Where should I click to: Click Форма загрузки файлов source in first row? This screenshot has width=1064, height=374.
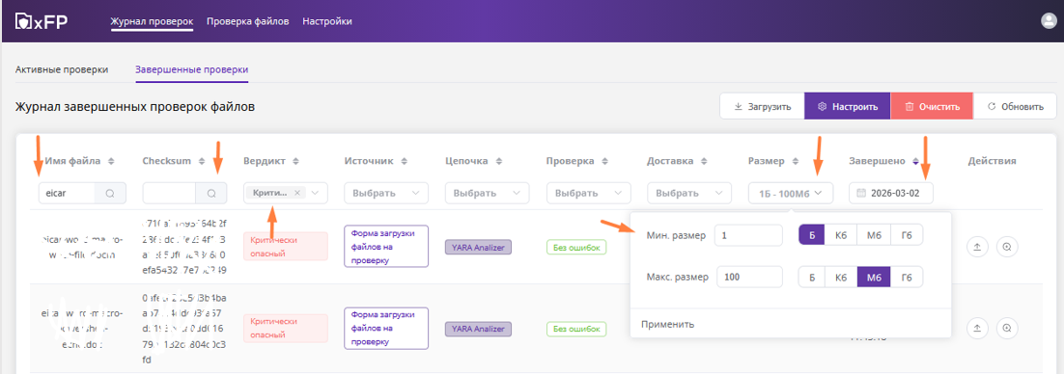pos(386,247)
